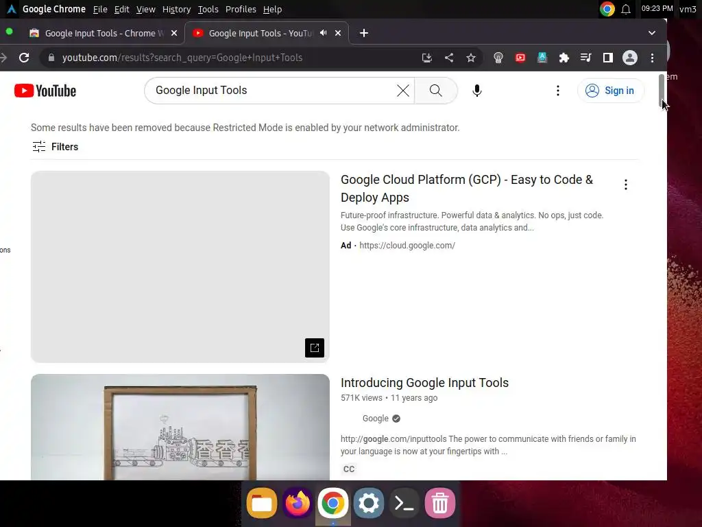Bookmark this page with star icon

[x=470, y=58]
